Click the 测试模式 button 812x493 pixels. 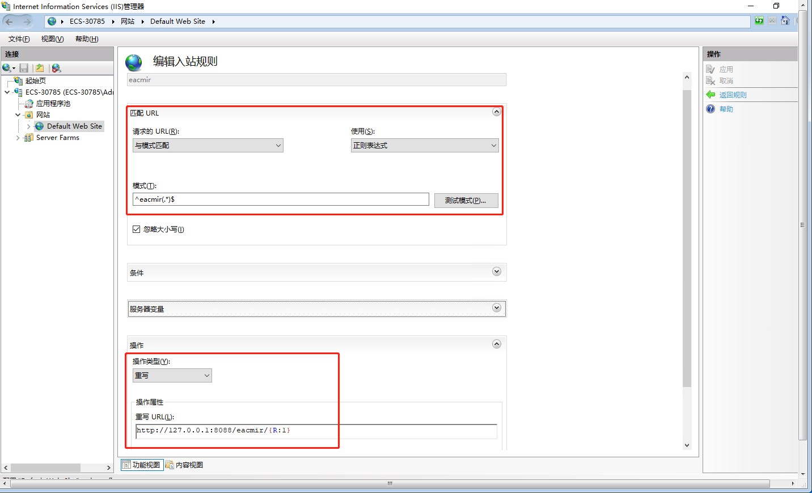466,200
